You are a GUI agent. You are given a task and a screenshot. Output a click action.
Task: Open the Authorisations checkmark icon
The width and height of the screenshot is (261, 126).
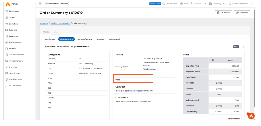pyautogui.click(x=7, y=42)
